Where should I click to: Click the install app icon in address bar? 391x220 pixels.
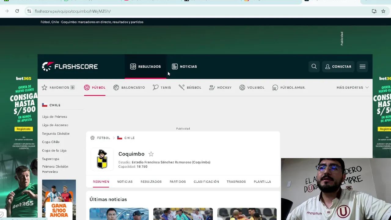point(374,11)
